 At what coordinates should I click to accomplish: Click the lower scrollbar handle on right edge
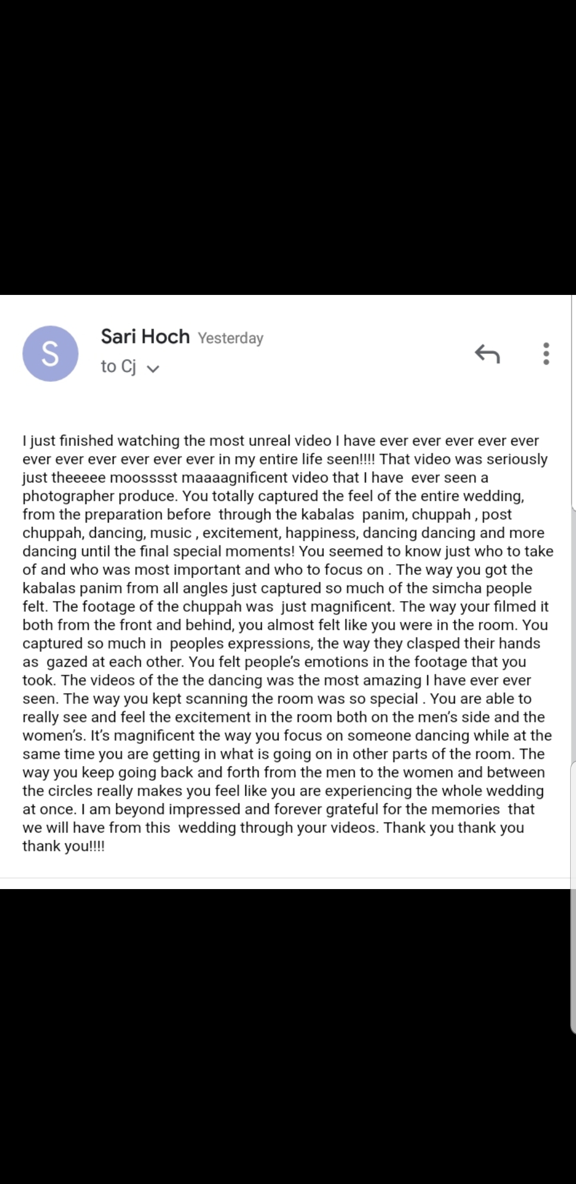click(573, 897)
